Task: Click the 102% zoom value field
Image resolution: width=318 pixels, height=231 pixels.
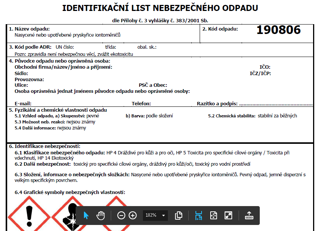Action: (x=151, y=216)
